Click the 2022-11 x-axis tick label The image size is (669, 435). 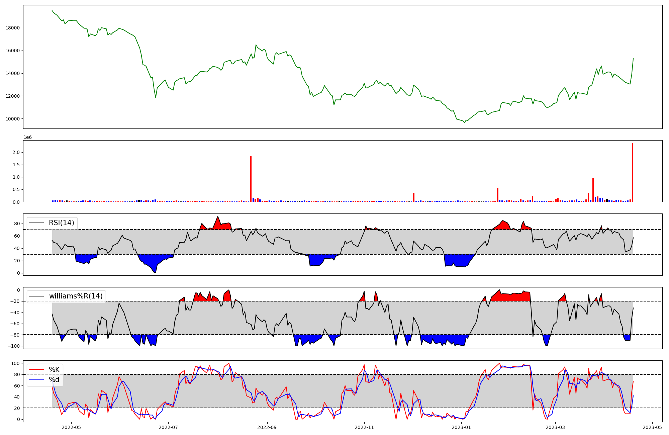pos(364,427)
